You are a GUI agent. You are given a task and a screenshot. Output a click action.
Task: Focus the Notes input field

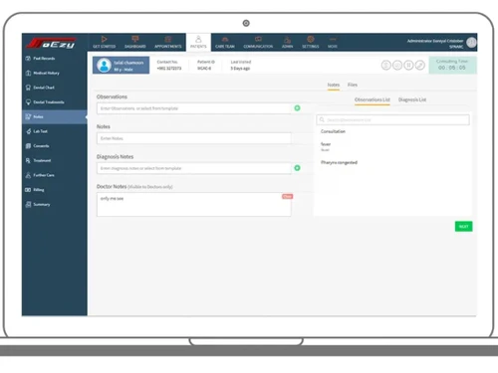coord(194,138)
